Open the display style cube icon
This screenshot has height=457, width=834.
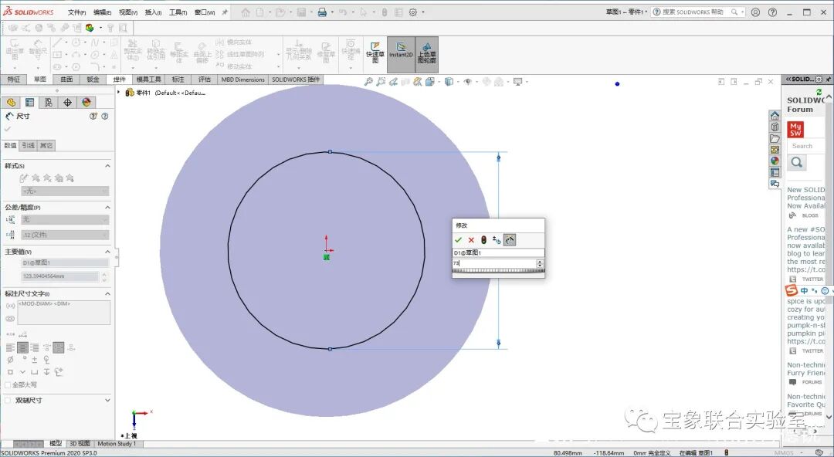(449, 81)
